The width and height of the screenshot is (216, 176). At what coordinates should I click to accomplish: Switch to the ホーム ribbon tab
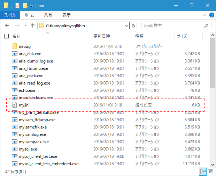tap(29, 15)
